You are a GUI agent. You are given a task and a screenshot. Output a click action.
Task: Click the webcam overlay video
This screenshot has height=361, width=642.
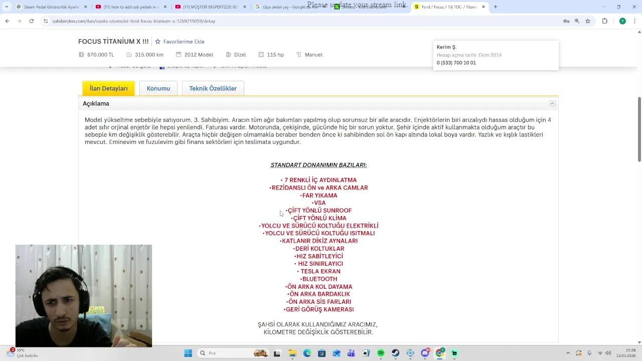(84, 296)
